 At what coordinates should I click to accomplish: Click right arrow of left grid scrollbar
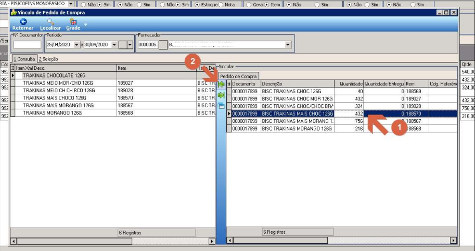(x=212, y=241)
